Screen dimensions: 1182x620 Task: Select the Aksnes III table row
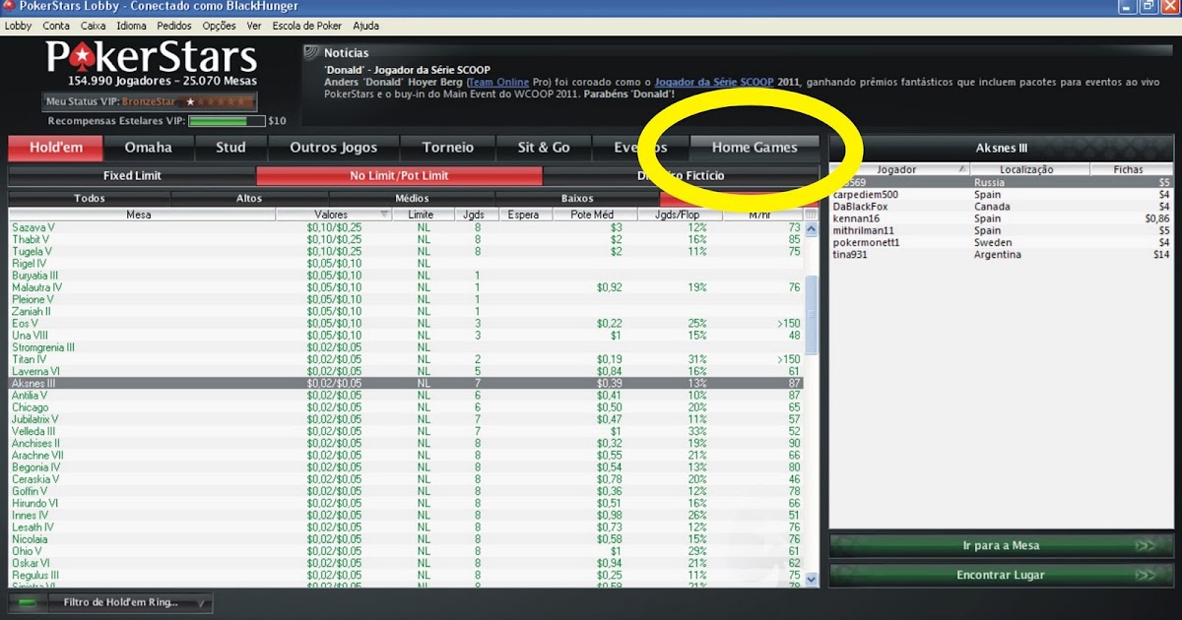[406, 383]
